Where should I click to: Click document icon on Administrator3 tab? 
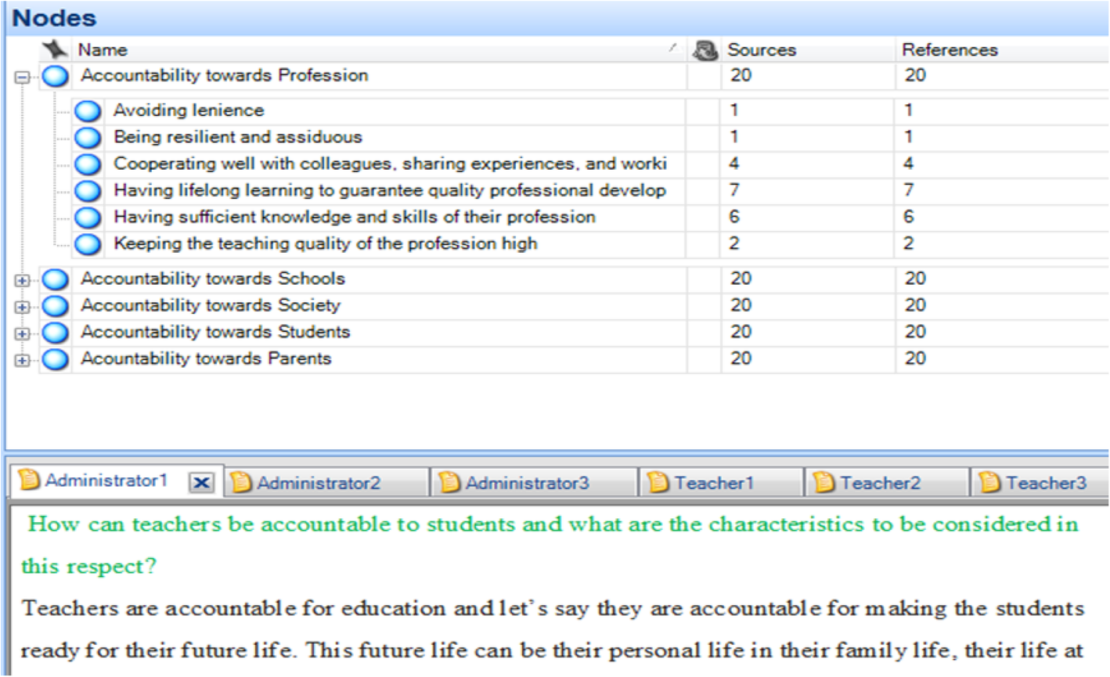450,482
